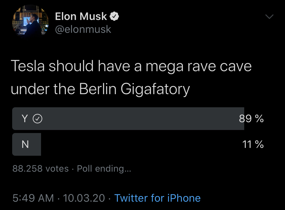The width and height of the screenshot is (285, 210).
Task: Click the 11 % result label
Action: pyautogui.click(x=253, y=144)
